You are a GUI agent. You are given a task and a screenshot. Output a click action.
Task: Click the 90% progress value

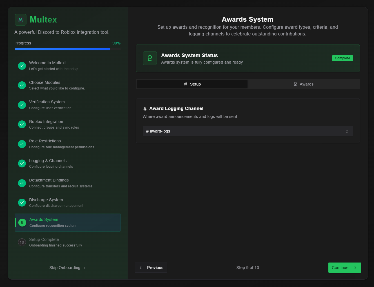pos(116,43)
